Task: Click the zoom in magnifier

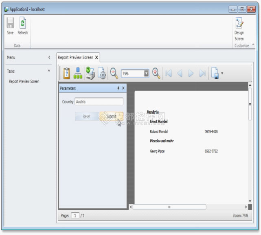Action: [x=156, y=73]
